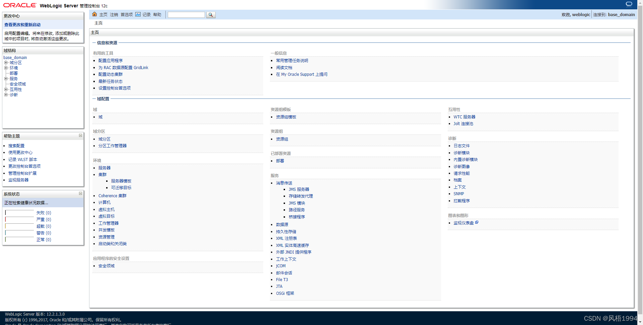Click 警告 (0) health status link
Image resolution: width=643 pixels, height=325 pixels.
tap(44, 233)
